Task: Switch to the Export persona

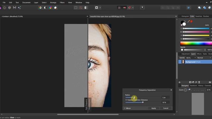Action: [19, 8]
